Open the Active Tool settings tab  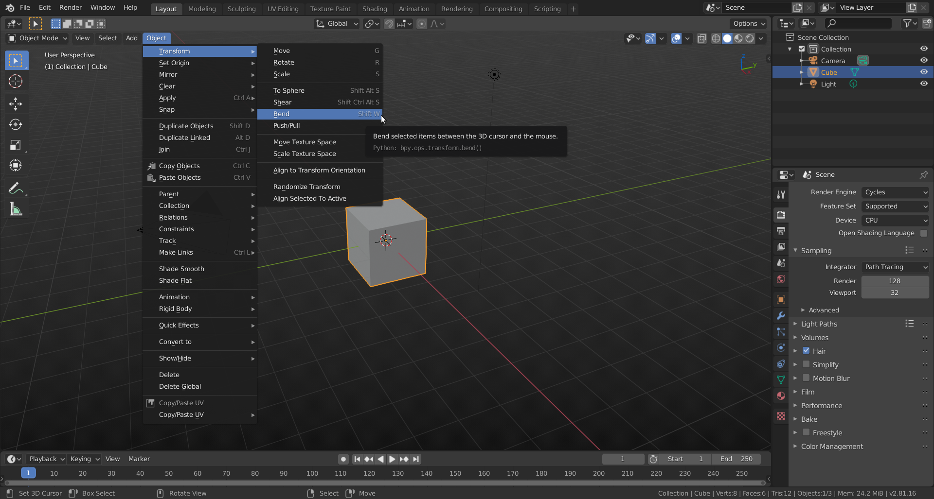pos(781,194)
